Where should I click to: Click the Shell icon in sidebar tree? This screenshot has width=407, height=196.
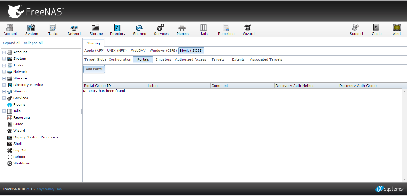coord(10,144)
